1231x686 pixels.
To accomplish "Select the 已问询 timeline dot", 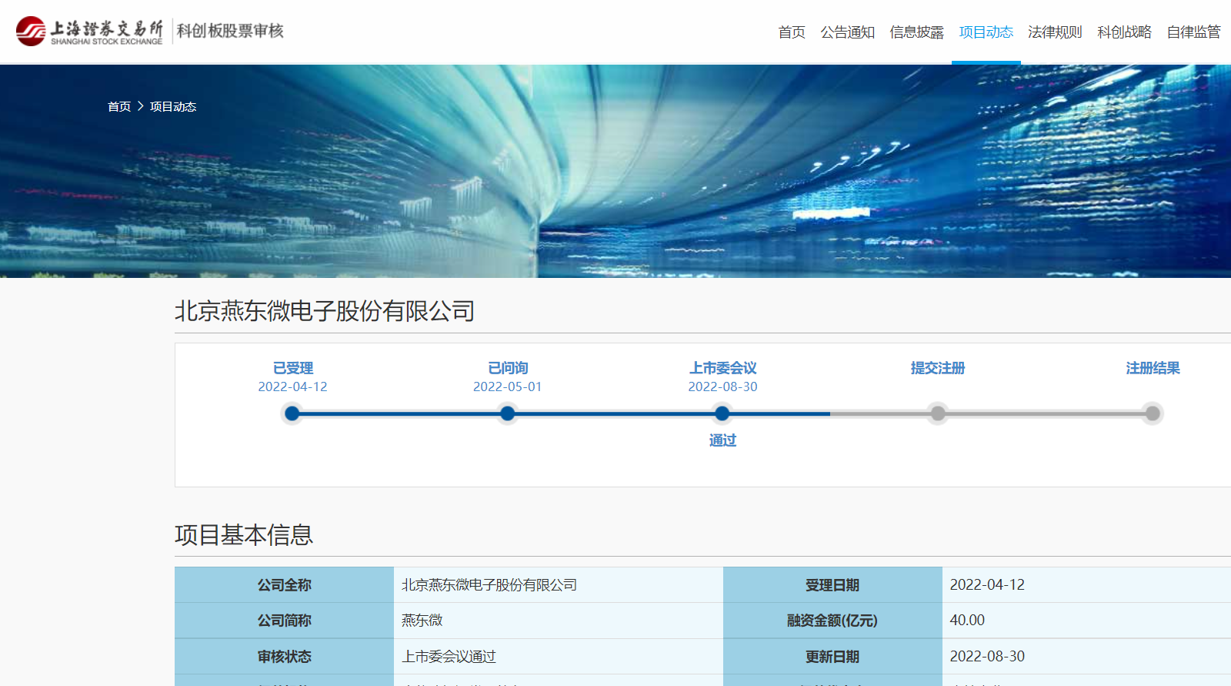I will (x=507, y=413).
